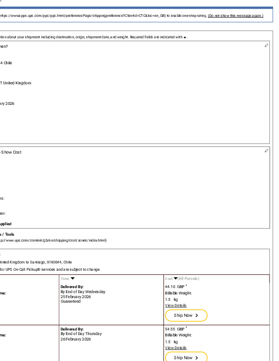Click the chevron arrow in the 44.10 GBP Ship Now button
Screen dimensions: 279x361
(x=197, y=315)
